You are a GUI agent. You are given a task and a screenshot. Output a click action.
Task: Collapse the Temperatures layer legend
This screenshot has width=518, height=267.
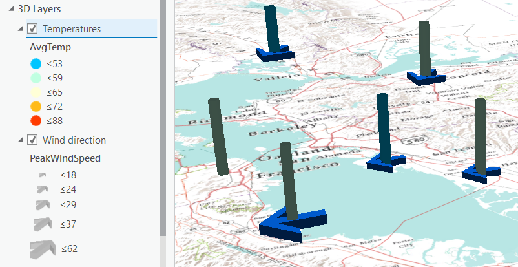coord(21,29)
